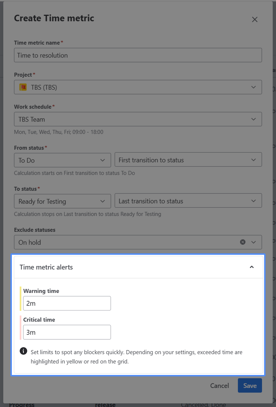The height and width of the screenshot is (407, 276).
Task: Focus the Critical time field
Action: pyautogui.click(x=67, y=333)
